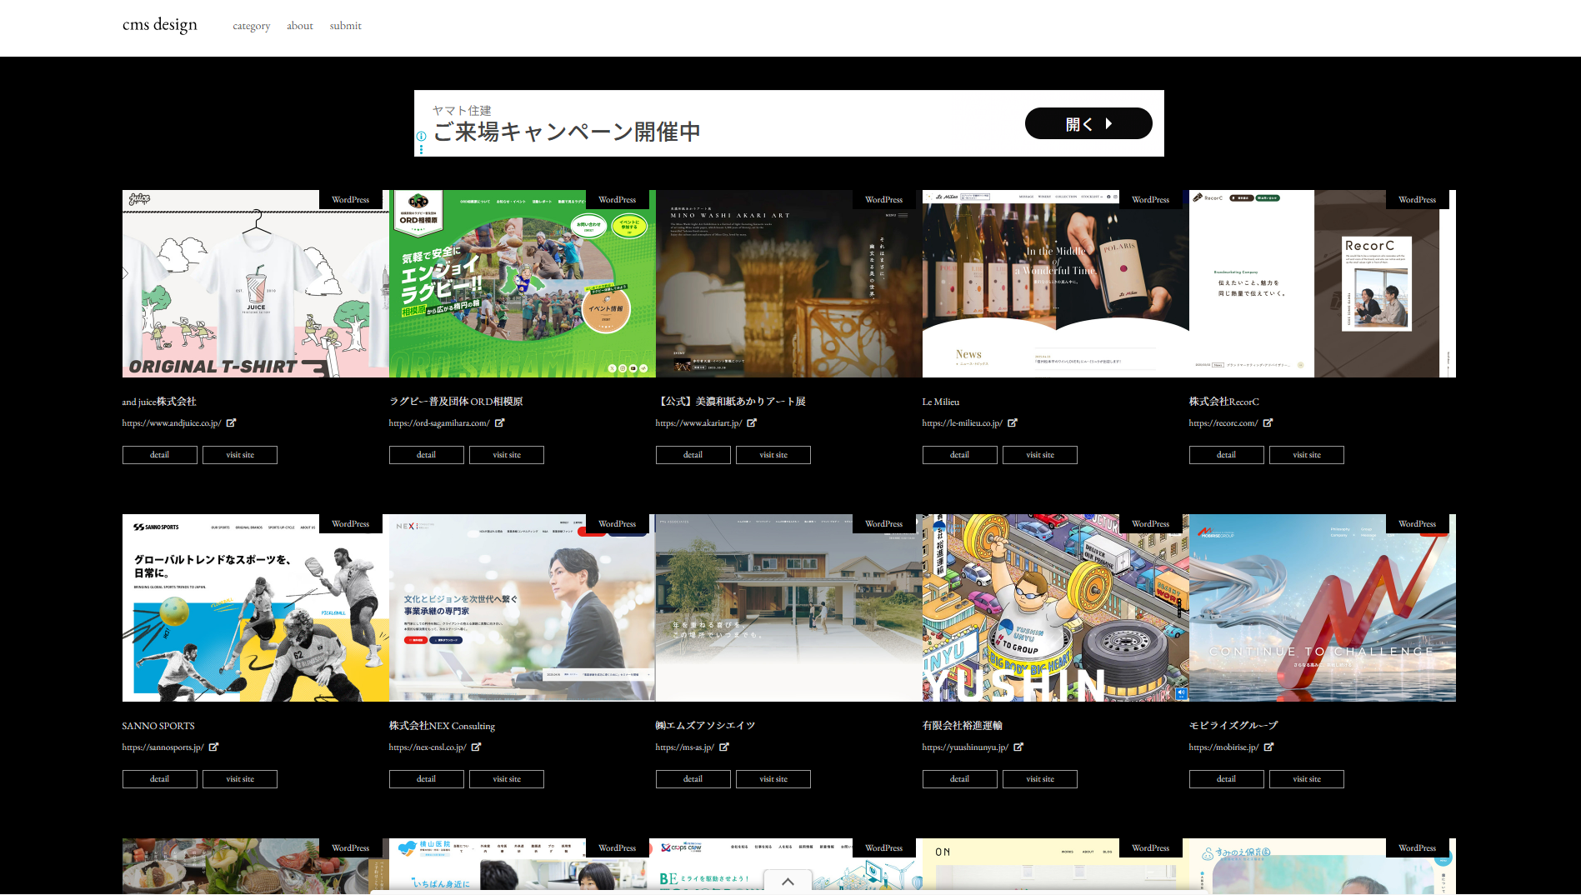Open the category menu
This screenshot has width=1581, height=895.
tap(252, 26)
